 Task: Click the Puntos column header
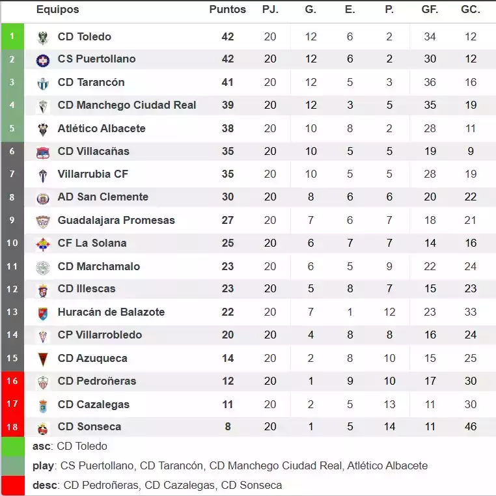[227, 10]
